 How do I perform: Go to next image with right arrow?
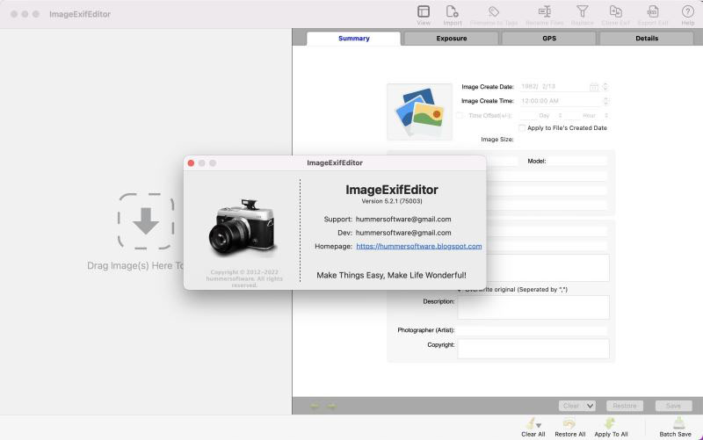tap(331, 406)
